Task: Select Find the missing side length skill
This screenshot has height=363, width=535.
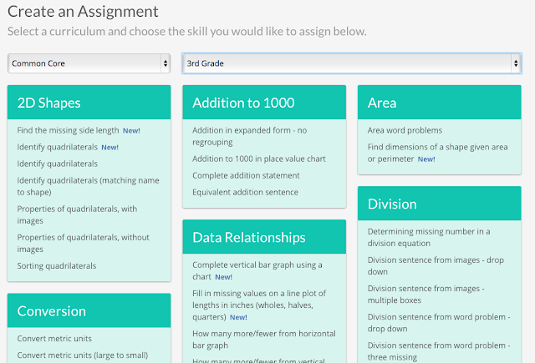Action: (x=68, y=130)
